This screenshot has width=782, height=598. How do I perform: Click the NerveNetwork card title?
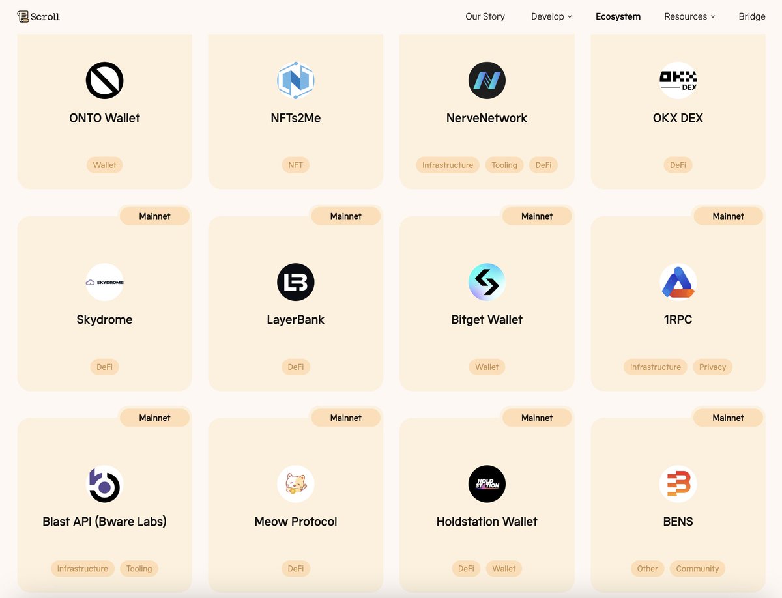(487, 118)
